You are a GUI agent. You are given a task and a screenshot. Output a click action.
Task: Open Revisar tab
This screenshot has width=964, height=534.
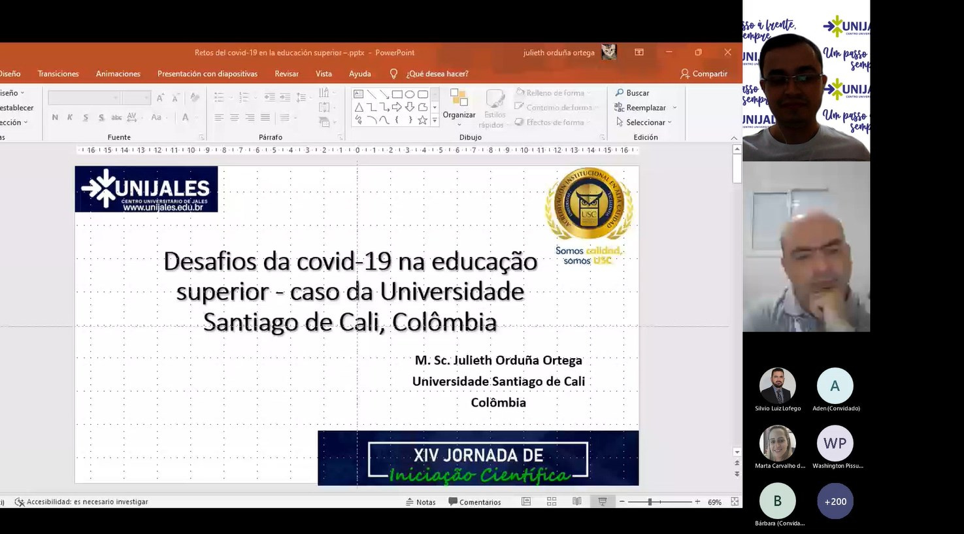[x=286, y=74]
